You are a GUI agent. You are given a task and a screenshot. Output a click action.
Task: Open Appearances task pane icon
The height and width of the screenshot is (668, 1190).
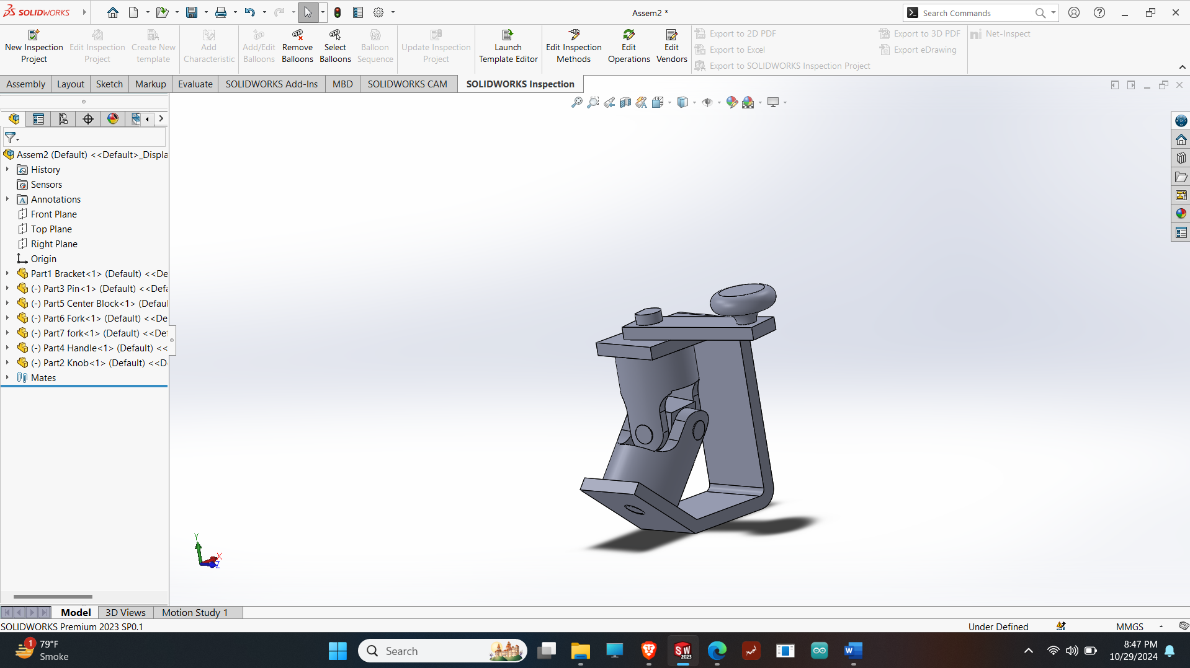pos(1181,214)
